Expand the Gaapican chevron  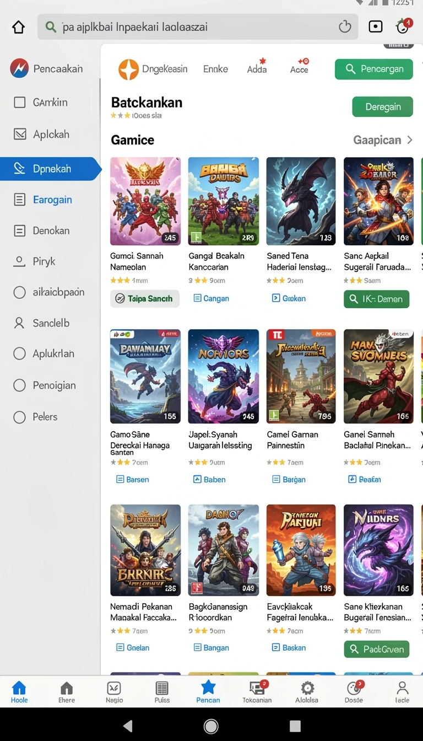pyautogui.click(x=409, y=140)
